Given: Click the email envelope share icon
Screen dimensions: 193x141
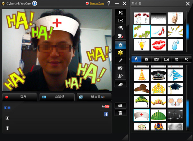Looking at the screenshot, I should tap(120, 106).
